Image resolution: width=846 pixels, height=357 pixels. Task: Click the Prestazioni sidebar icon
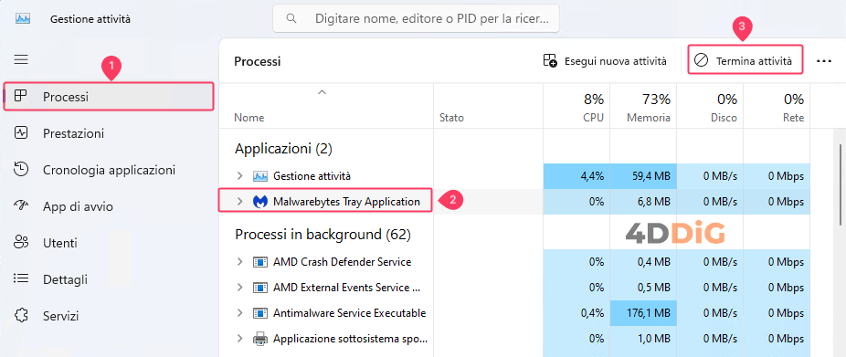[20, 132]
